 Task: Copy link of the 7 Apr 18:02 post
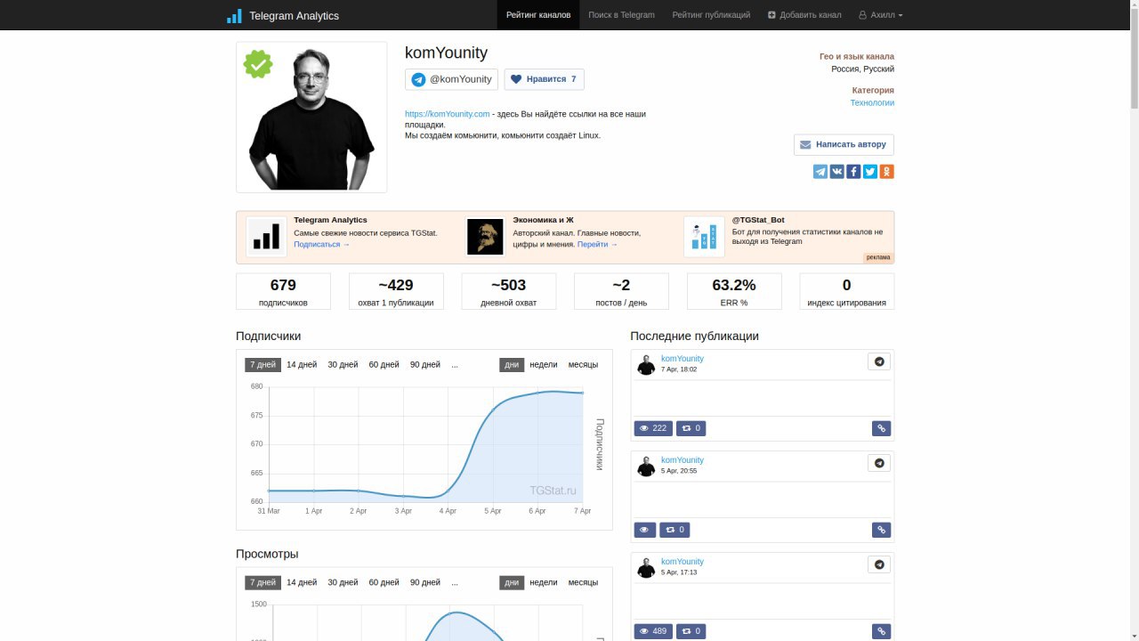tap(881, 428)
